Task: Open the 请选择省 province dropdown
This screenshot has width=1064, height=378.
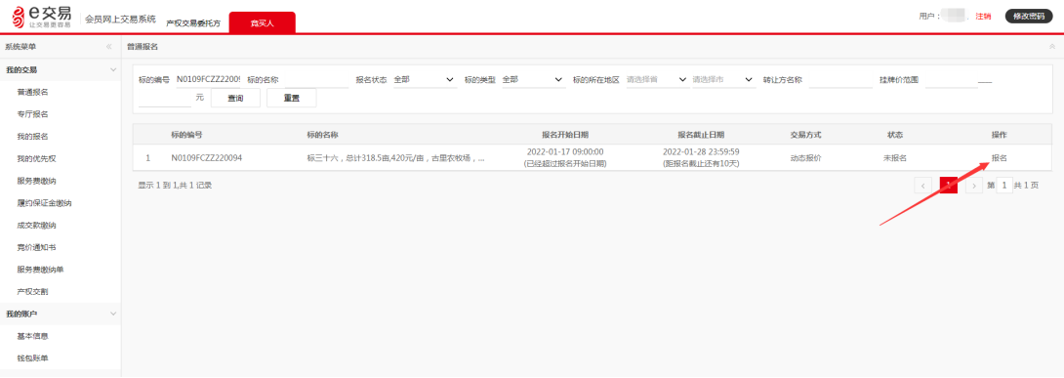Action: (x=657, y=79)
